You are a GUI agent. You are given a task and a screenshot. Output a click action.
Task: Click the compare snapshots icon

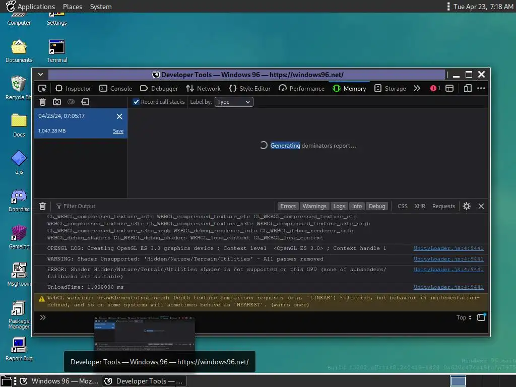(71, 102)
